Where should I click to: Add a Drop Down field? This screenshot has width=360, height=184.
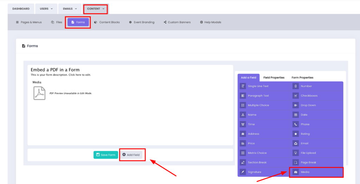(308, 105)
